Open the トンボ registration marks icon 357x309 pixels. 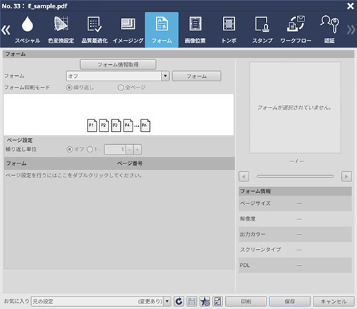point(229,30)
